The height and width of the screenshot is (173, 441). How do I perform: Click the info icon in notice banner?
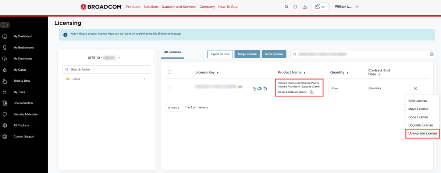coord(65,35)
